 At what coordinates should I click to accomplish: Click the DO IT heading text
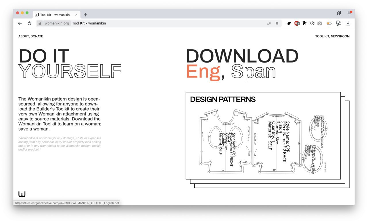(44, 56)
